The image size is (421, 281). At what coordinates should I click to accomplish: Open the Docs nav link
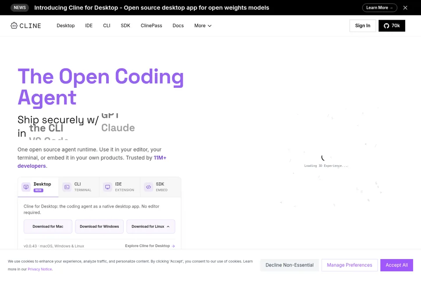point(178,25)
